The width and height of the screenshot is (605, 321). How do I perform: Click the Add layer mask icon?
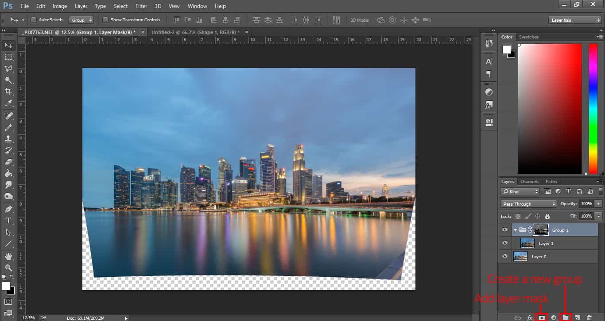(541, 317)
